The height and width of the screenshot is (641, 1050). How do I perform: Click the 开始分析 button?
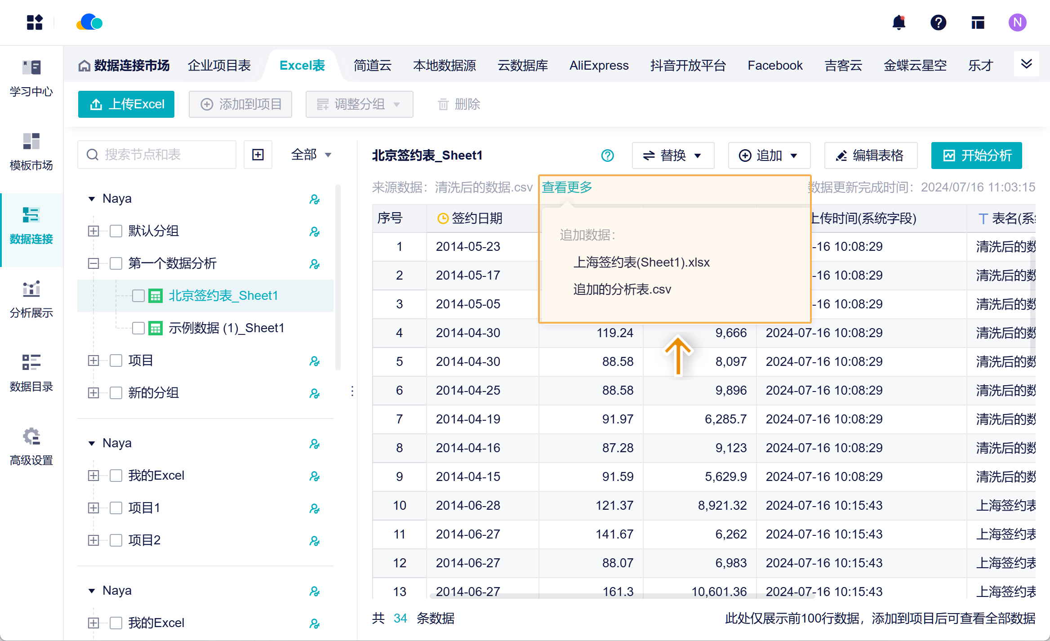976,156
